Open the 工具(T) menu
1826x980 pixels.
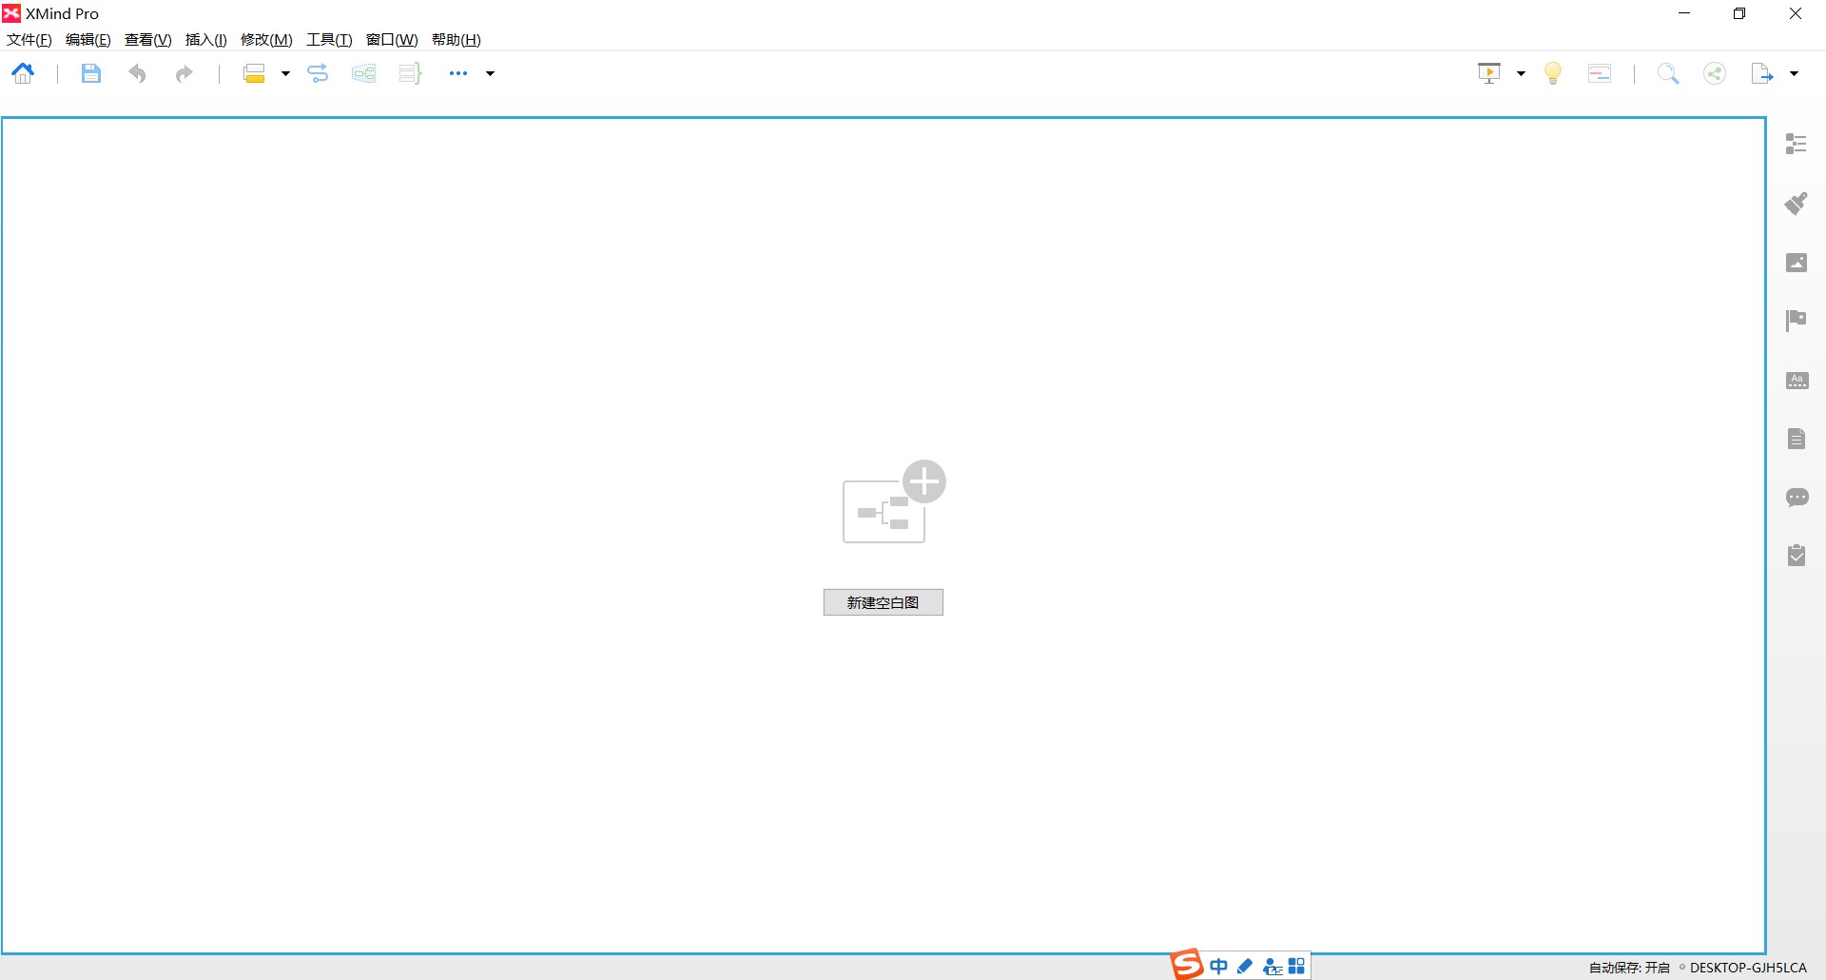(329, 39)
